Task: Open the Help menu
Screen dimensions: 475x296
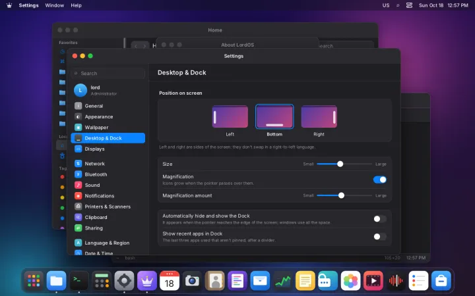Action: pos(76,5)
